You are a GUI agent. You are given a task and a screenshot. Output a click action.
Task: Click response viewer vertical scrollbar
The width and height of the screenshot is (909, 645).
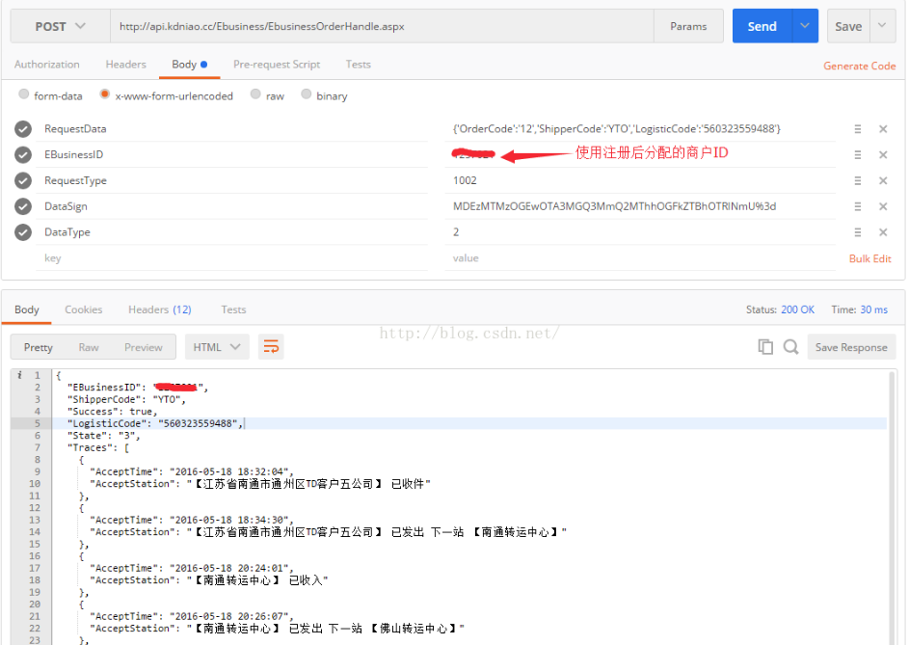[x=892, y=507]
